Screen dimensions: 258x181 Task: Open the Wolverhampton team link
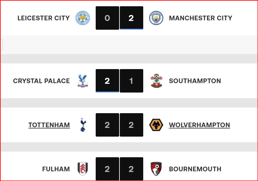200,125
